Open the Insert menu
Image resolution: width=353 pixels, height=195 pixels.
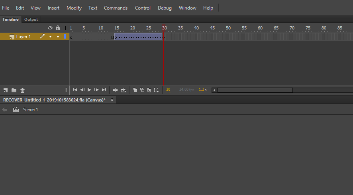click(53, 8)
